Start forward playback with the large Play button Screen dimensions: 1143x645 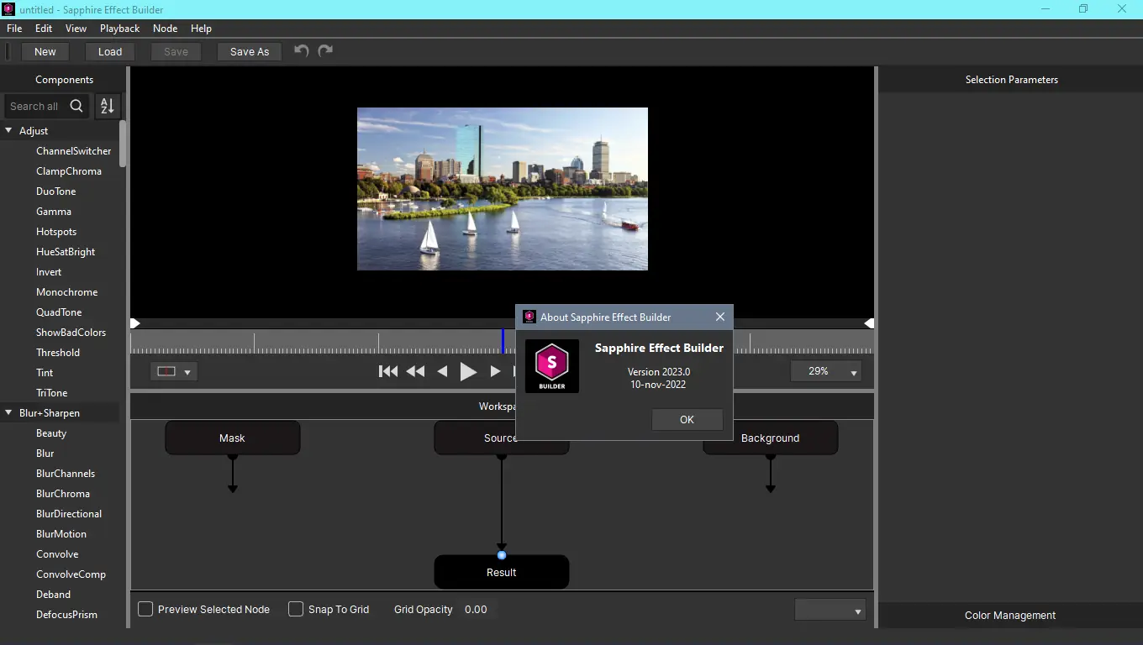click(468, 371)
